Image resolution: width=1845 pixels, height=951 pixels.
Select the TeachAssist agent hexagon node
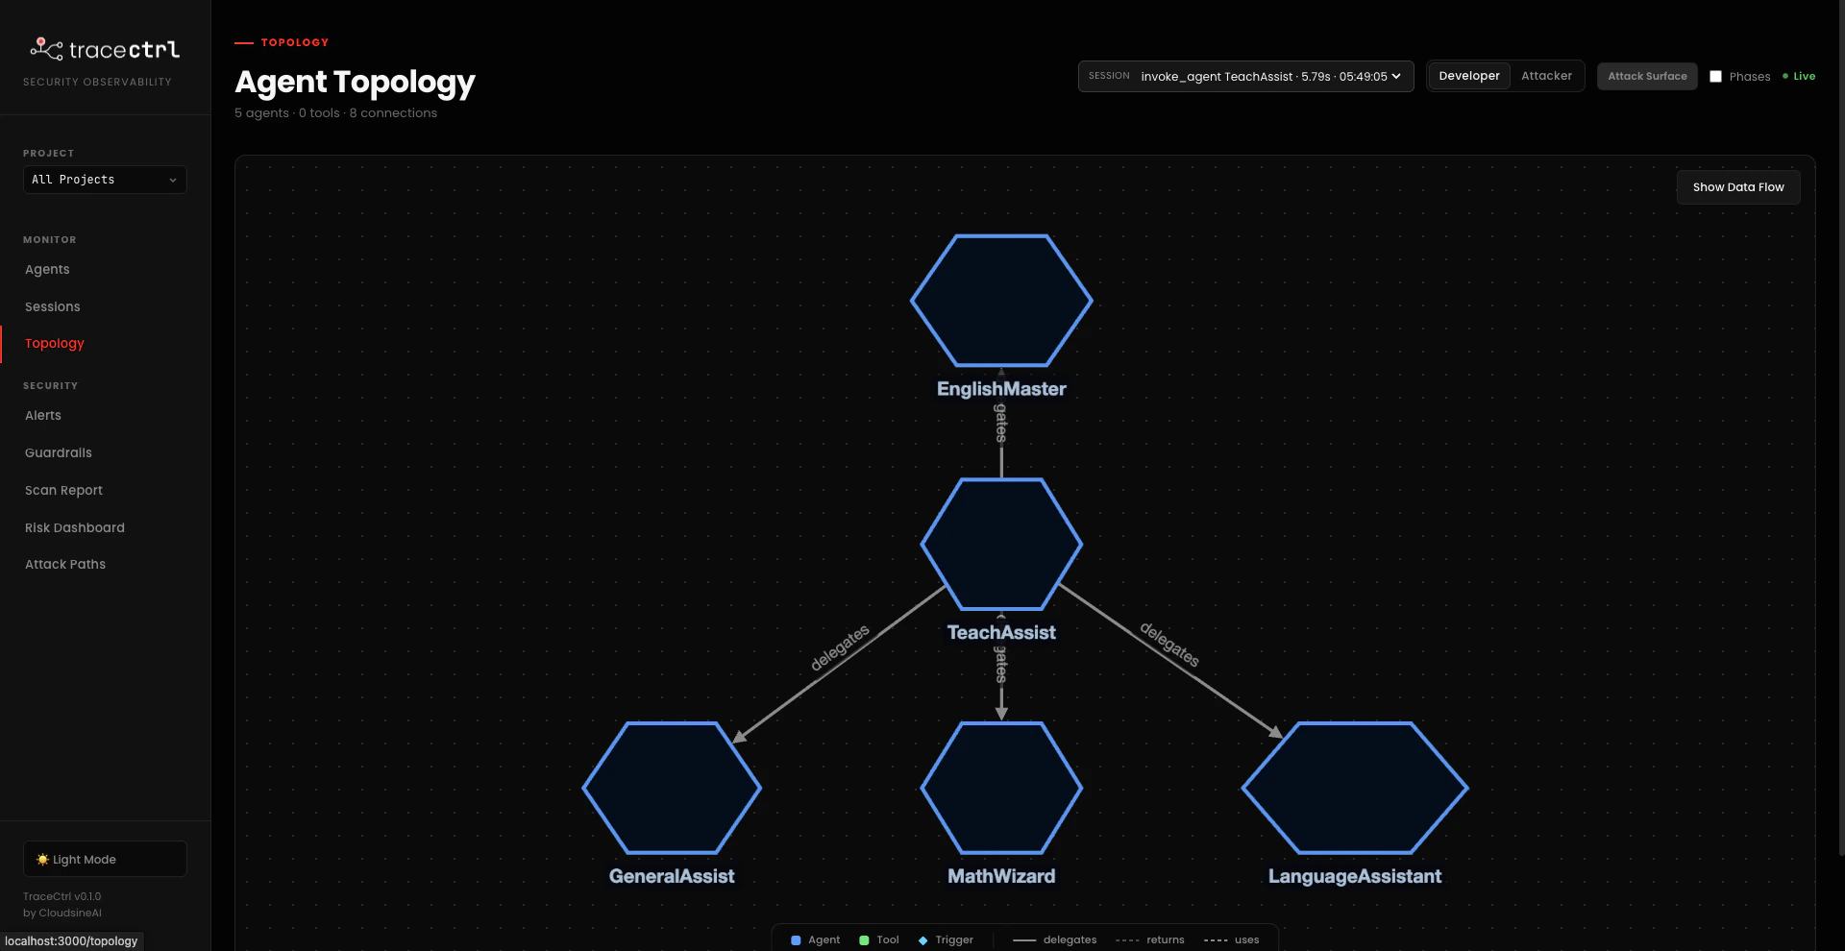[1001, 544]
